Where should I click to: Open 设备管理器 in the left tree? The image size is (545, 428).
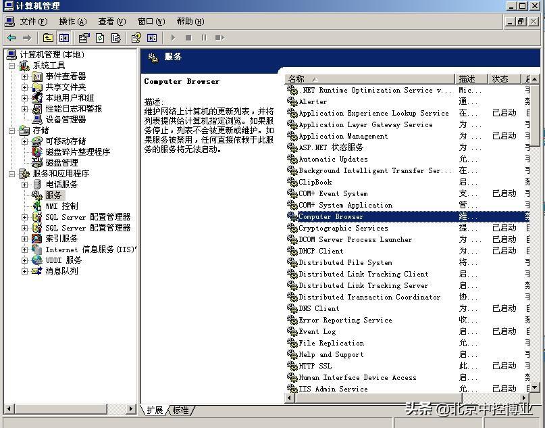click(x=66, y=120)
